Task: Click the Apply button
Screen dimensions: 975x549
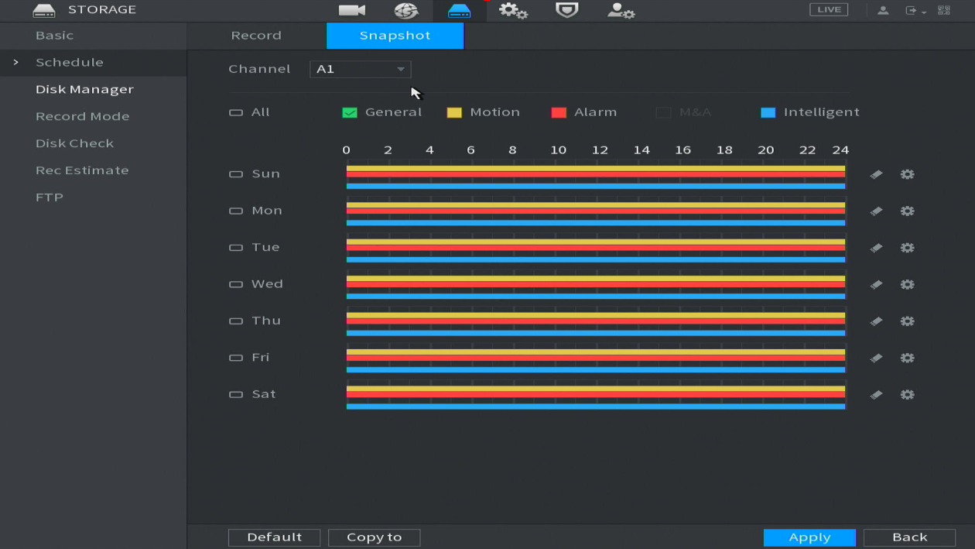Action: (x=809, y=537)
